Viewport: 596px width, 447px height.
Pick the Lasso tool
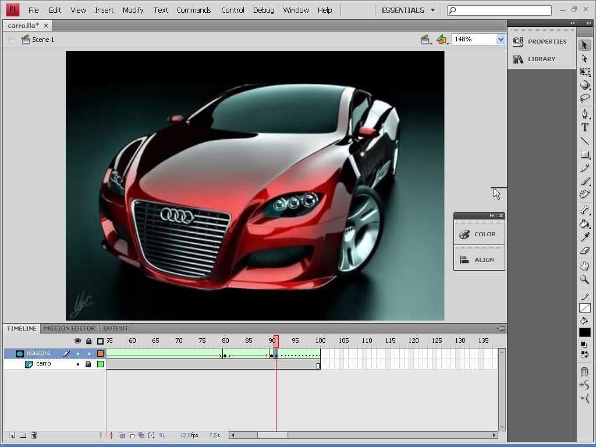pyautogui.click(x=585, y=99)
